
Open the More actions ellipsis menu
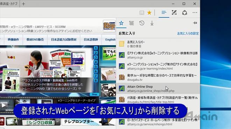[x=195, y=13]
